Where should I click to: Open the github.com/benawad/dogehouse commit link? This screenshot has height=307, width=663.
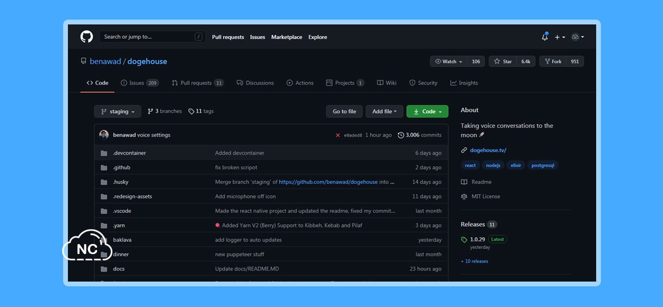(x=328, y=182)
